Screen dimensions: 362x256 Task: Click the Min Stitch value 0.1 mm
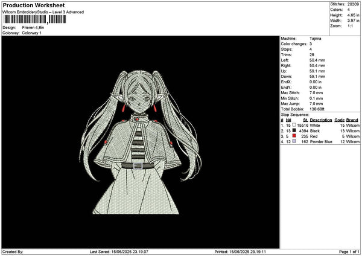pyautogui.click(x=316, y=98)
